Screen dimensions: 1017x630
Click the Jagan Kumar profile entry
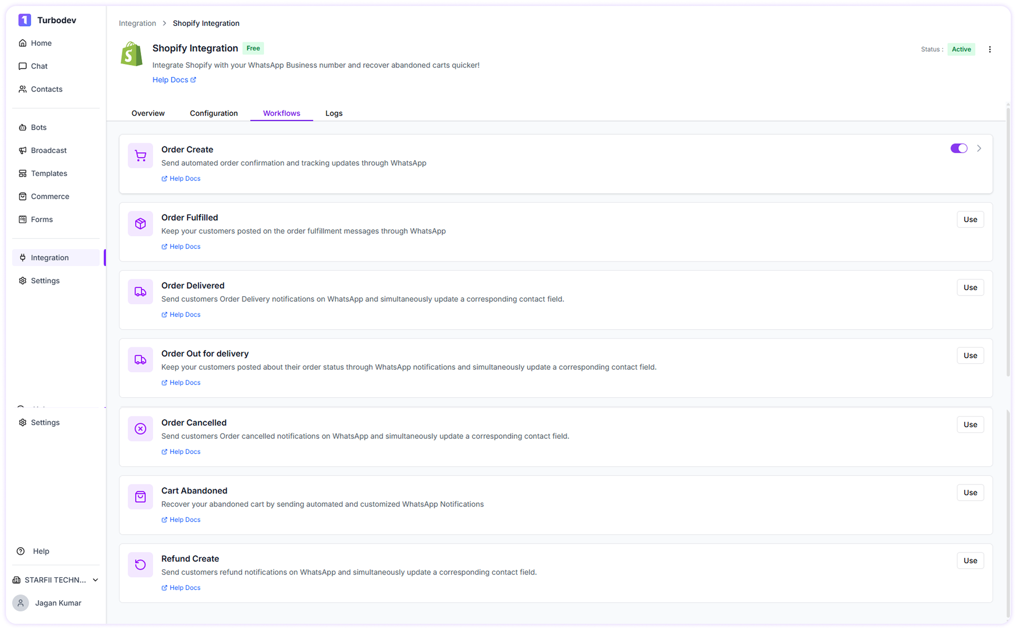click(58, 603)
